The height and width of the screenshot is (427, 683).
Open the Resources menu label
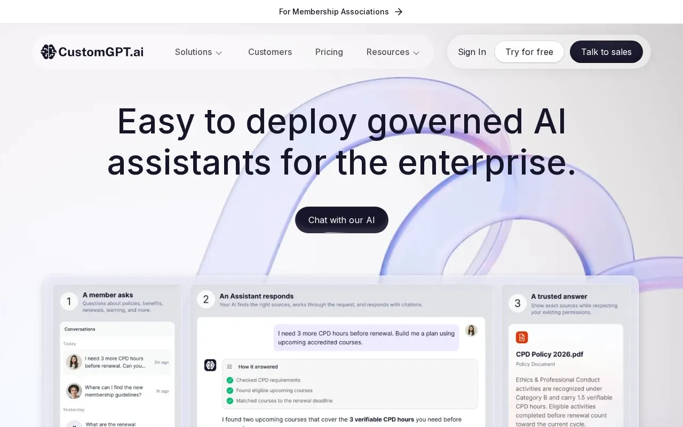coord(388,52)
